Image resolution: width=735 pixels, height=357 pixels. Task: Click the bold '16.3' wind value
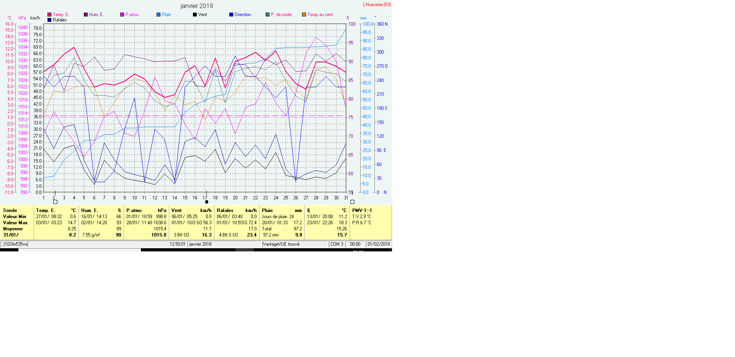click(207, 235)
